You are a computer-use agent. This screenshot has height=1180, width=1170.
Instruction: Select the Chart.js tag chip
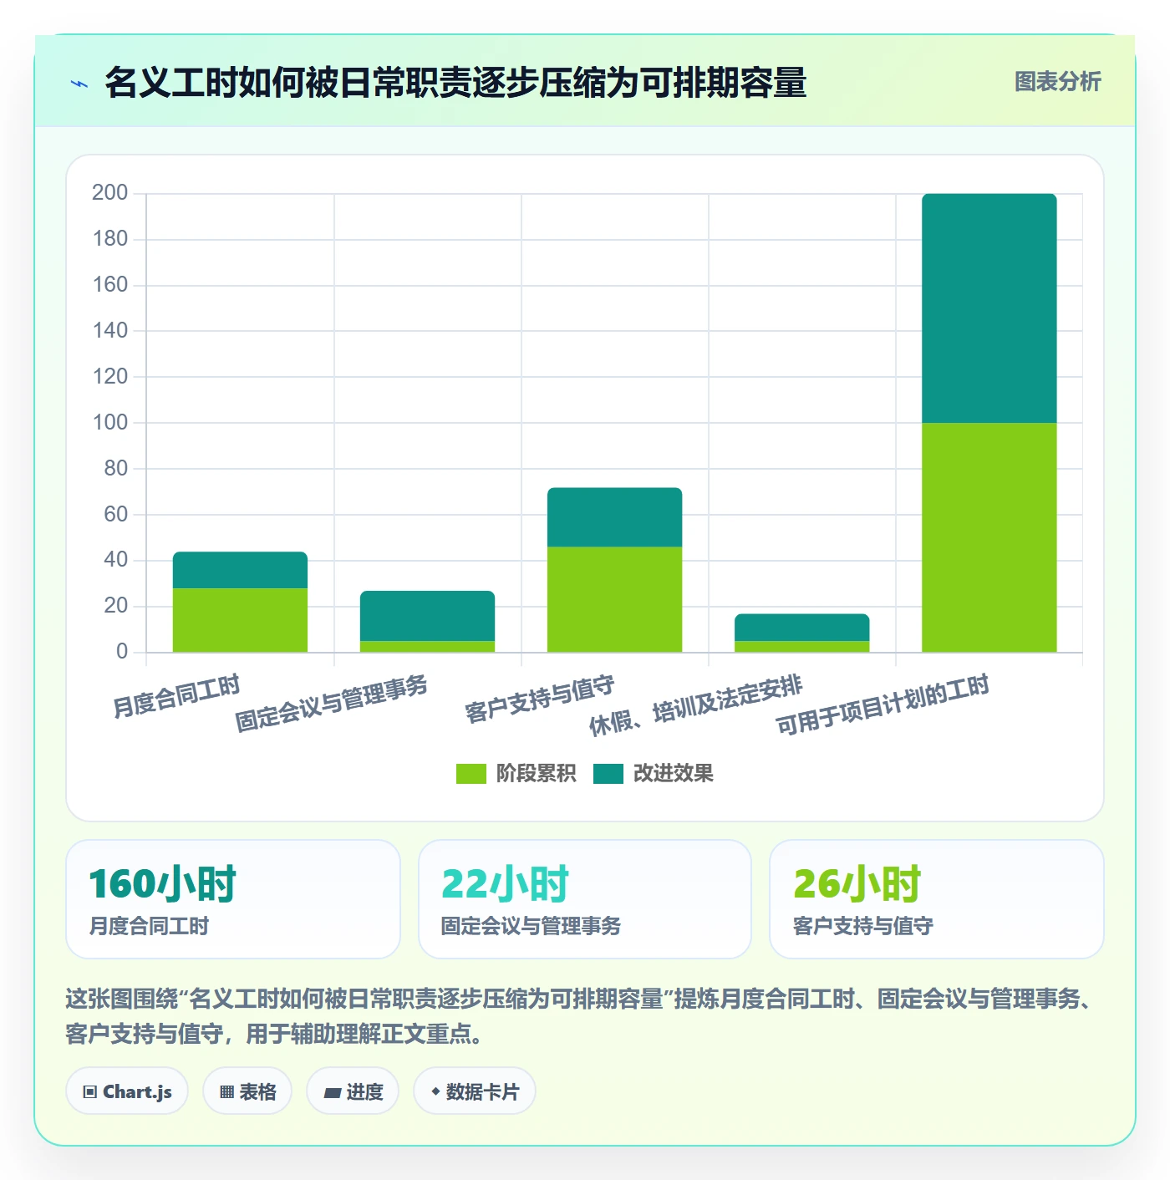127,1091
